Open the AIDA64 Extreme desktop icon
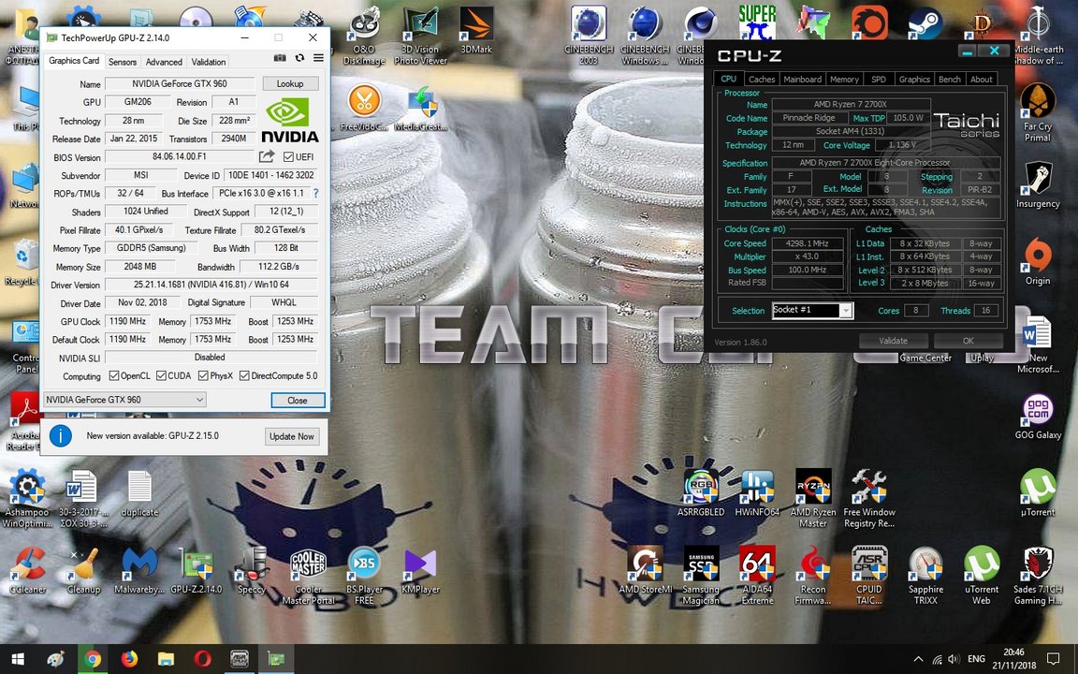This screenshot has height=674, width=1078. click(x=757, y=575)
